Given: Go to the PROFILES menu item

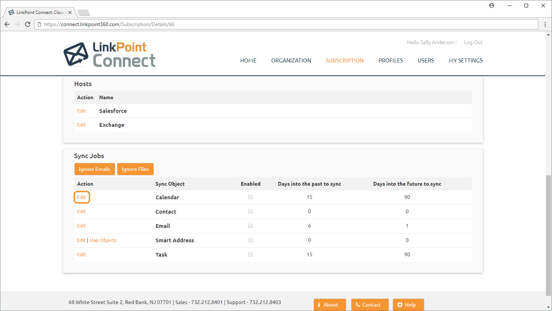Looking at the screenshot, I should (x=390, y=61).
